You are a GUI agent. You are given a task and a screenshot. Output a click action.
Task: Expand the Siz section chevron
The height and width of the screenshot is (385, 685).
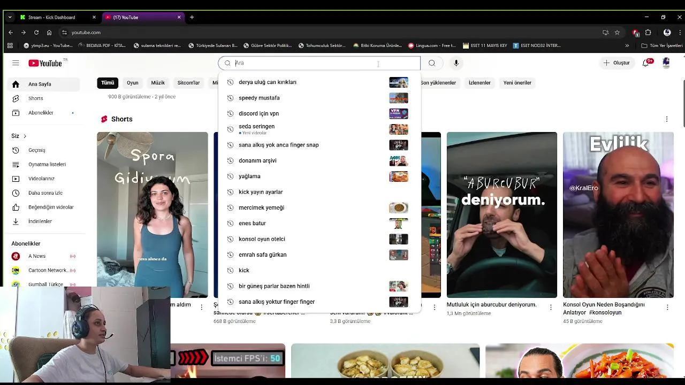coord(25,136)
